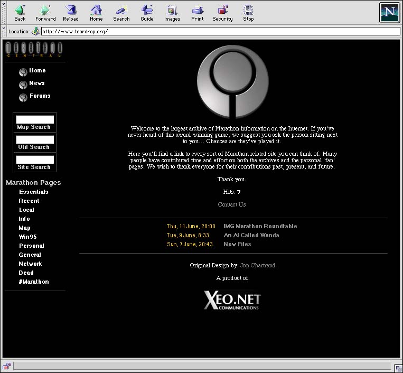Visit the Forums sidebar link
403x373 pixels.
[40, 96]
